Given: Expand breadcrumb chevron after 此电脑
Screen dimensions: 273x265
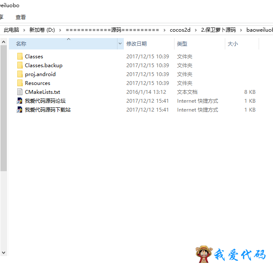Looking at the screenshot, I should pos(24,30).
